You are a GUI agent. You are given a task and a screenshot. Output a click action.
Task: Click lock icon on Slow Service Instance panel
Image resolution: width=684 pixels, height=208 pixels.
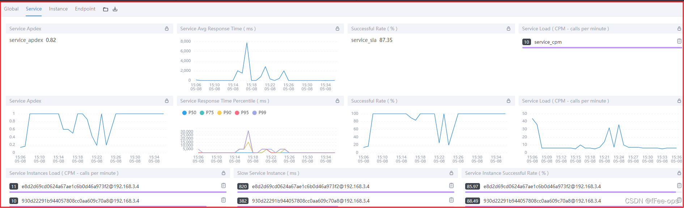(x=451, y=173)
